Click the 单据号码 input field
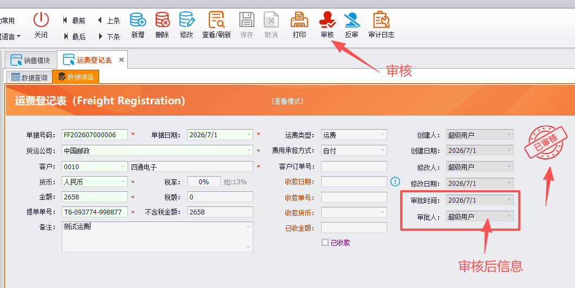Screen dimensions: 575x288 point(95,135)
